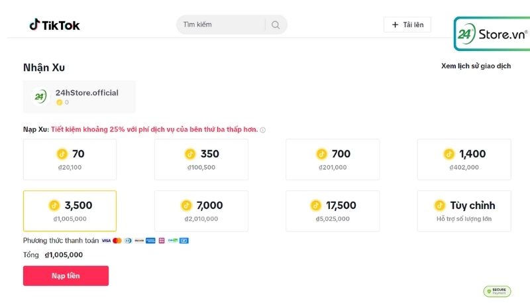
Task: Click the Discover payment icon
Action: point(139,241)
